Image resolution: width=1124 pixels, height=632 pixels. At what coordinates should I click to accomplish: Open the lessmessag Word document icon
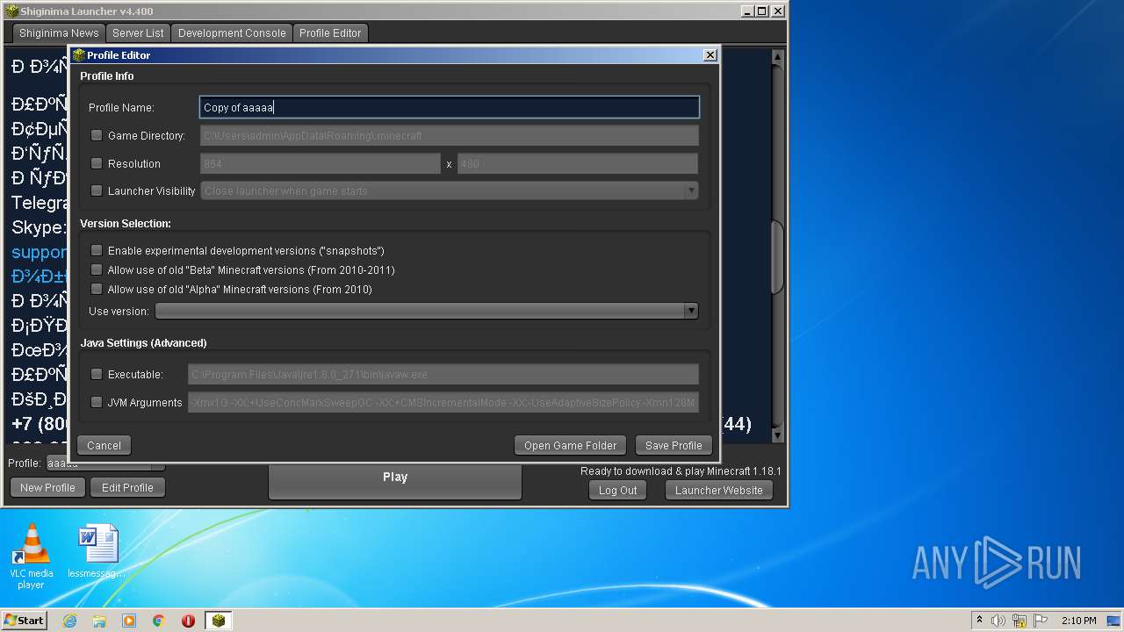click(97, 552)
